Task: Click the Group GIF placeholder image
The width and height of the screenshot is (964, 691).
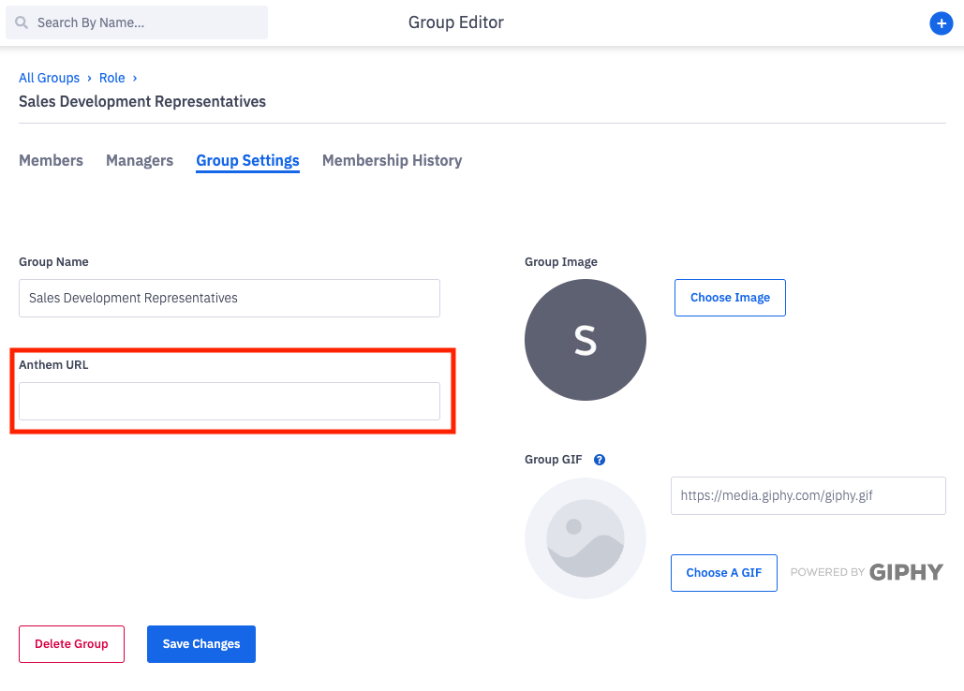Action: click(x=586, y=538)
